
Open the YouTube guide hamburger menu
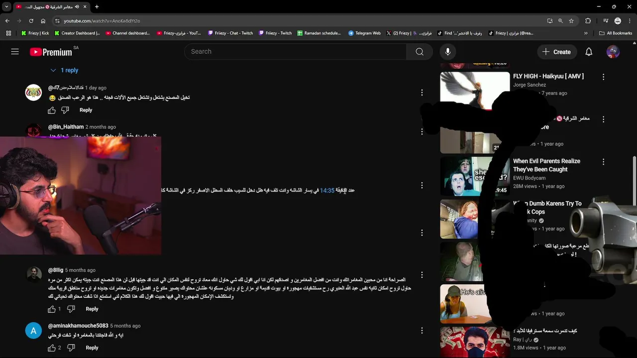pyautogui.click(x=15, y=52)
